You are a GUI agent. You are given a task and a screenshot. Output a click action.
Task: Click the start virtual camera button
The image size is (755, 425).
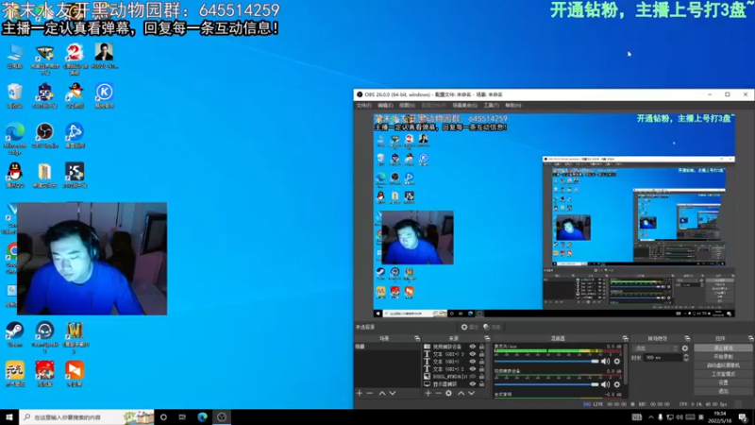point(723,365)
